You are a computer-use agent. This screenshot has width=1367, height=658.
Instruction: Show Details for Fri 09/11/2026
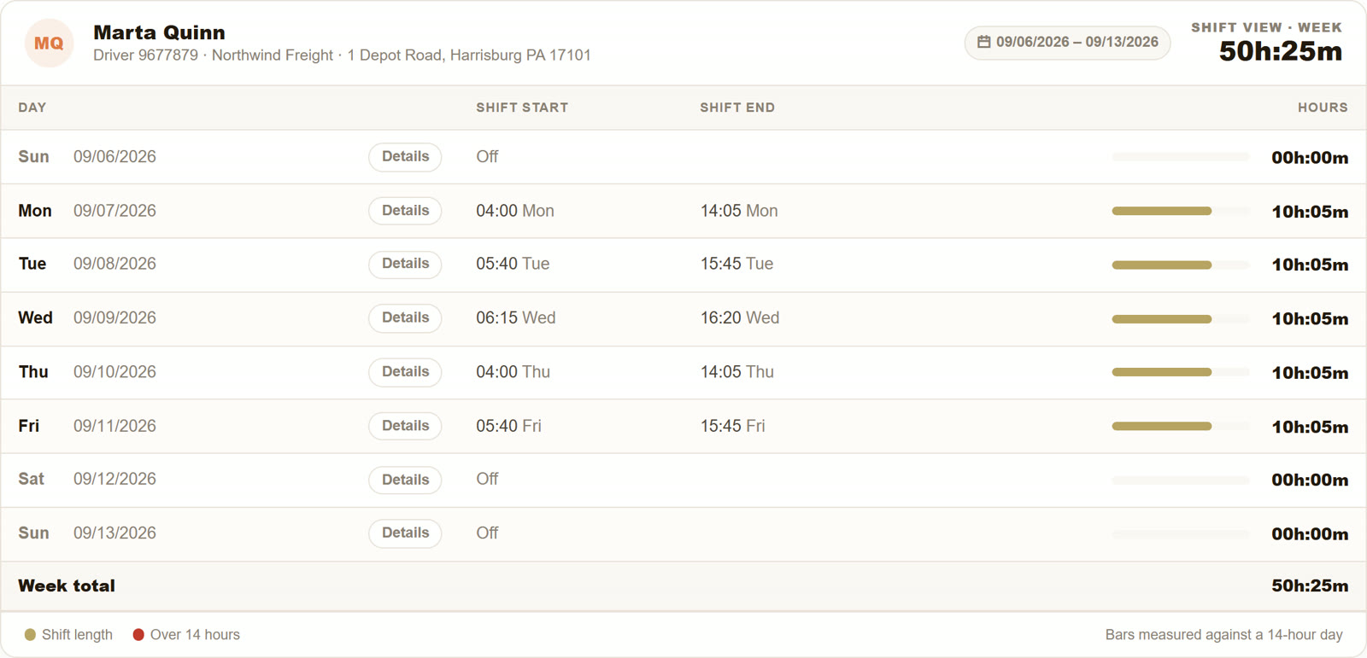coord(405,426)
